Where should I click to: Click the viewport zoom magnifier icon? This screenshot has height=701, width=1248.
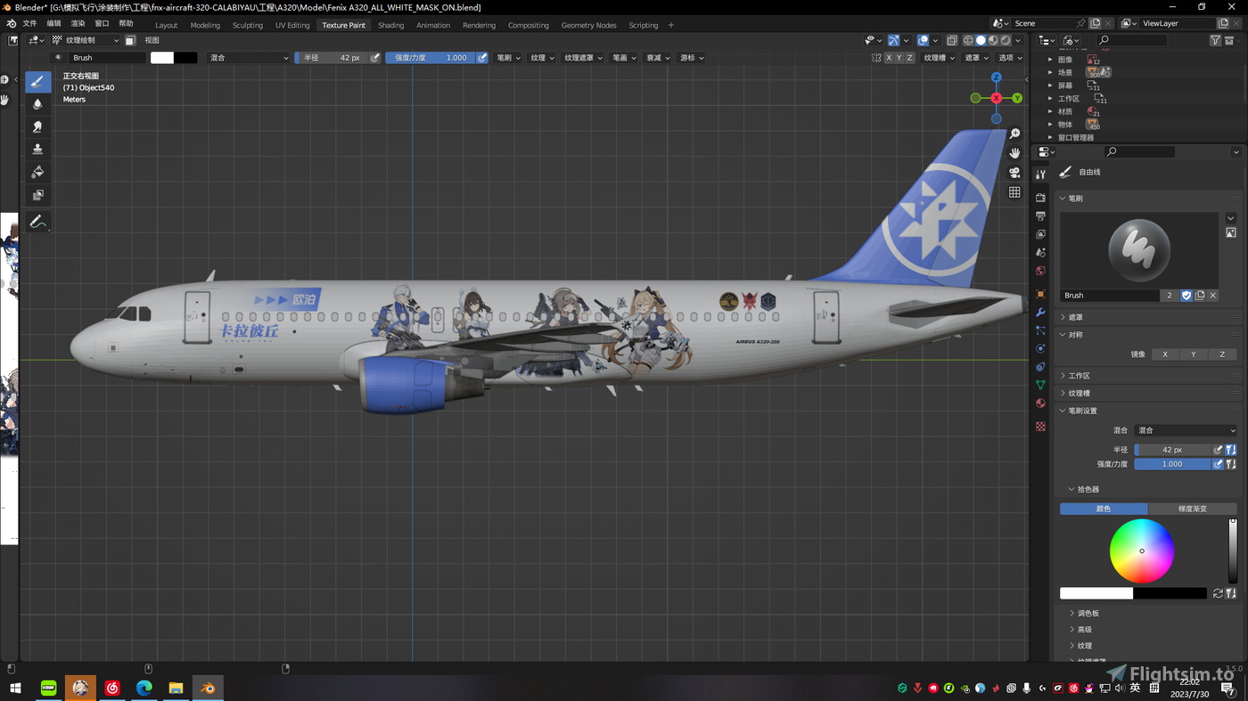pyautogui.click(x=1014, y=134)
